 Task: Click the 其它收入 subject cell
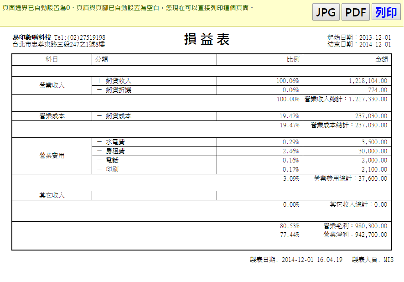52,195
